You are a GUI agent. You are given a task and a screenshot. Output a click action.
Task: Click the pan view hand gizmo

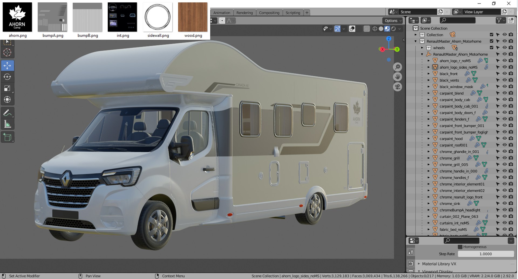pos(397,77)
